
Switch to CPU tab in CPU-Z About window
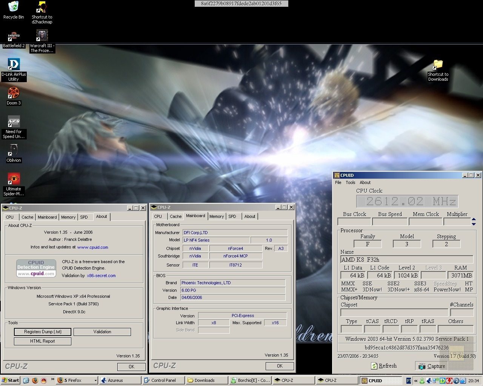pos(10,217)
